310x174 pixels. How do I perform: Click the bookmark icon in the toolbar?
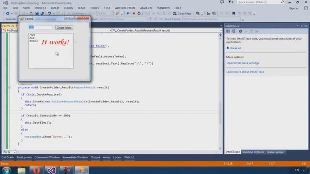pos(233,14)
